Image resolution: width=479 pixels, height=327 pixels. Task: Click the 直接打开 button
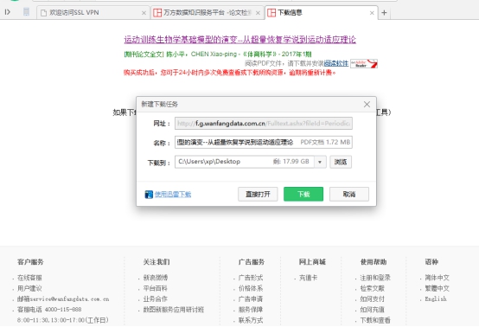pos(258,194)
